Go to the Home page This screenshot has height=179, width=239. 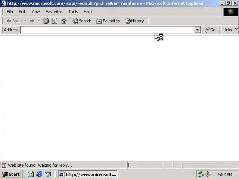tap(64, 21)
